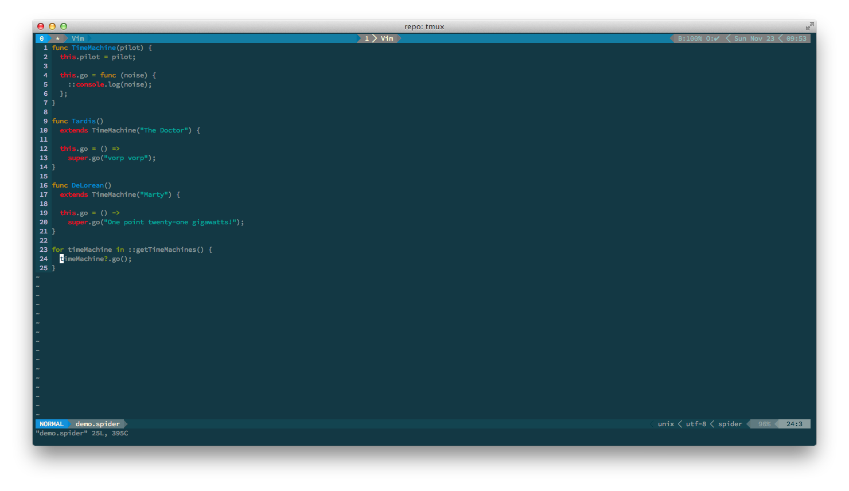Click the Sun Nov 23 date segment
Image resolution: width=849 pixels, height=491 pixels.
click(x=754, y=38)
